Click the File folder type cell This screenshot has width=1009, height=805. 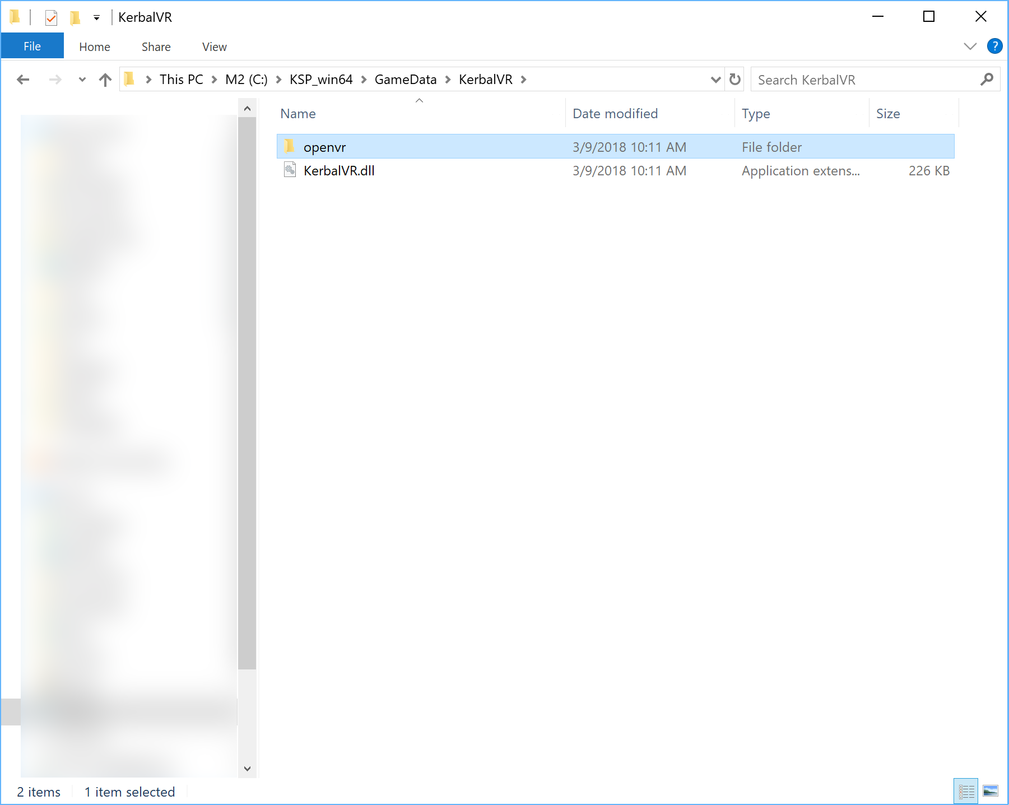[771, 147]
